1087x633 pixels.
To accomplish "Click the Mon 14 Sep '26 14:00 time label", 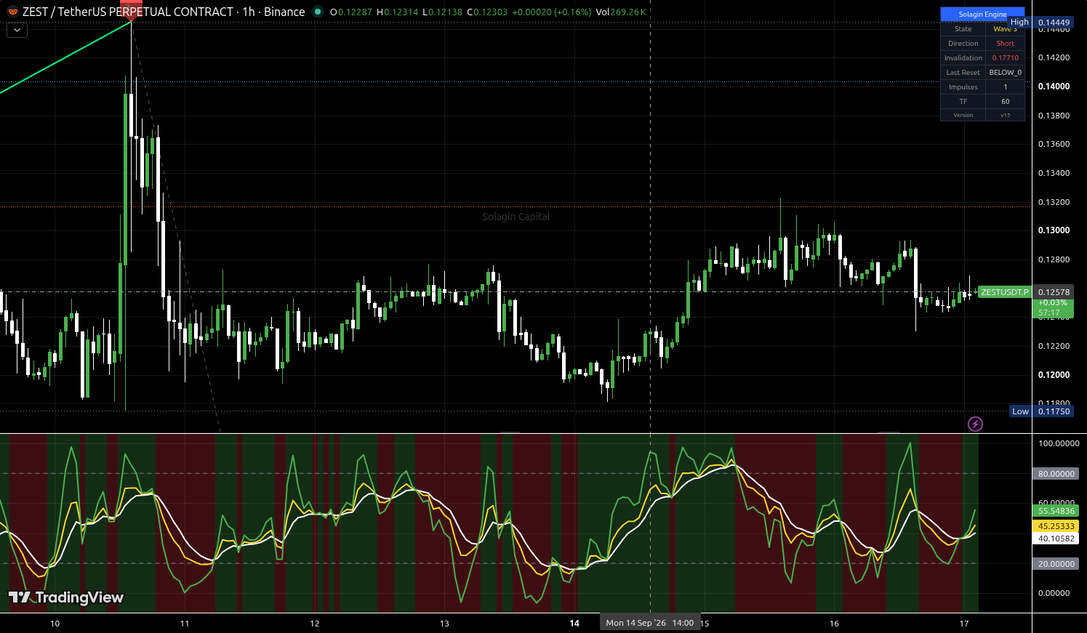I will (649, 623).
